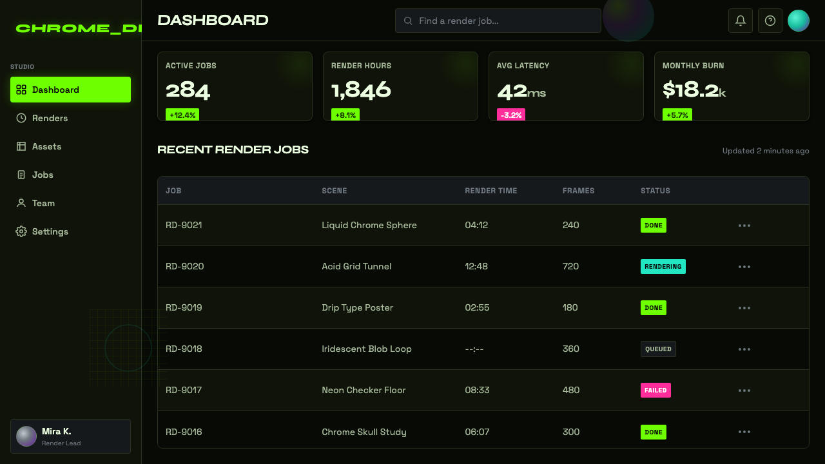Open Renders section in sidebar

[70, 118]
